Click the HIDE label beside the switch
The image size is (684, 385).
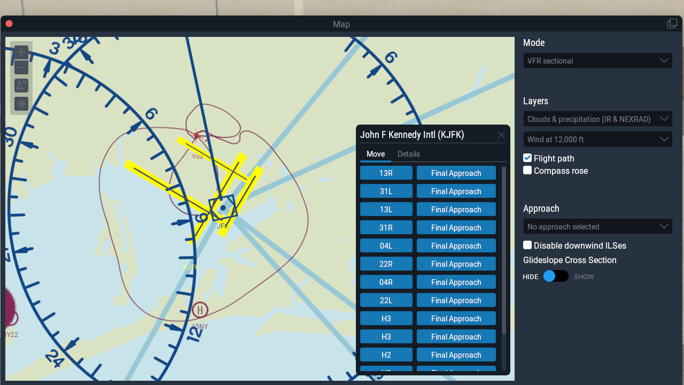click(x=531, y=277)
